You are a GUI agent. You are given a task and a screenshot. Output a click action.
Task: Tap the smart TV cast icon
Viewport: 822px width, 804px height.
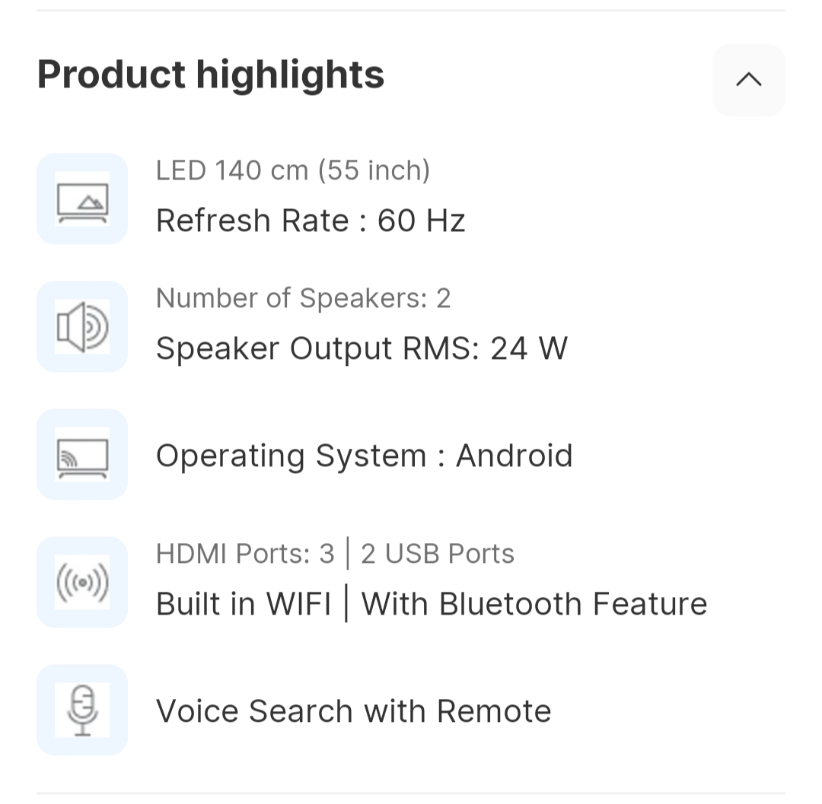[x=82, y=455]
